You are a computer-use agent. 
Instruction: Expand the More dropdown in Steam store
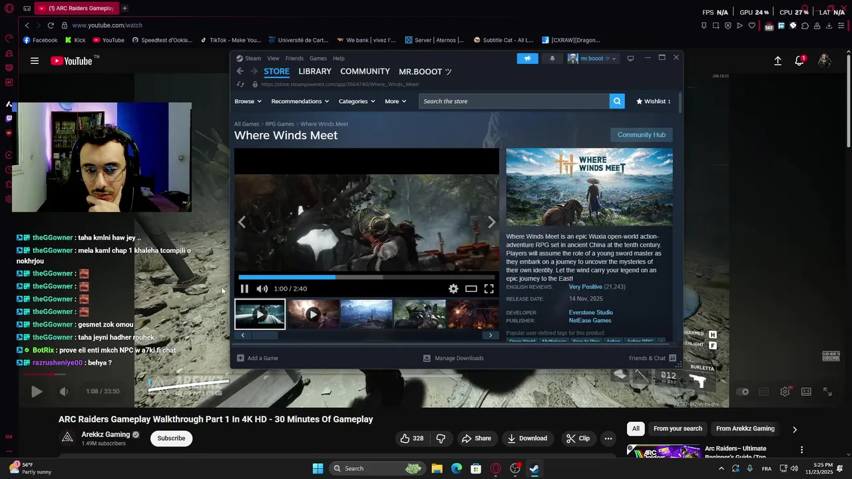click(x=396, y=101)
